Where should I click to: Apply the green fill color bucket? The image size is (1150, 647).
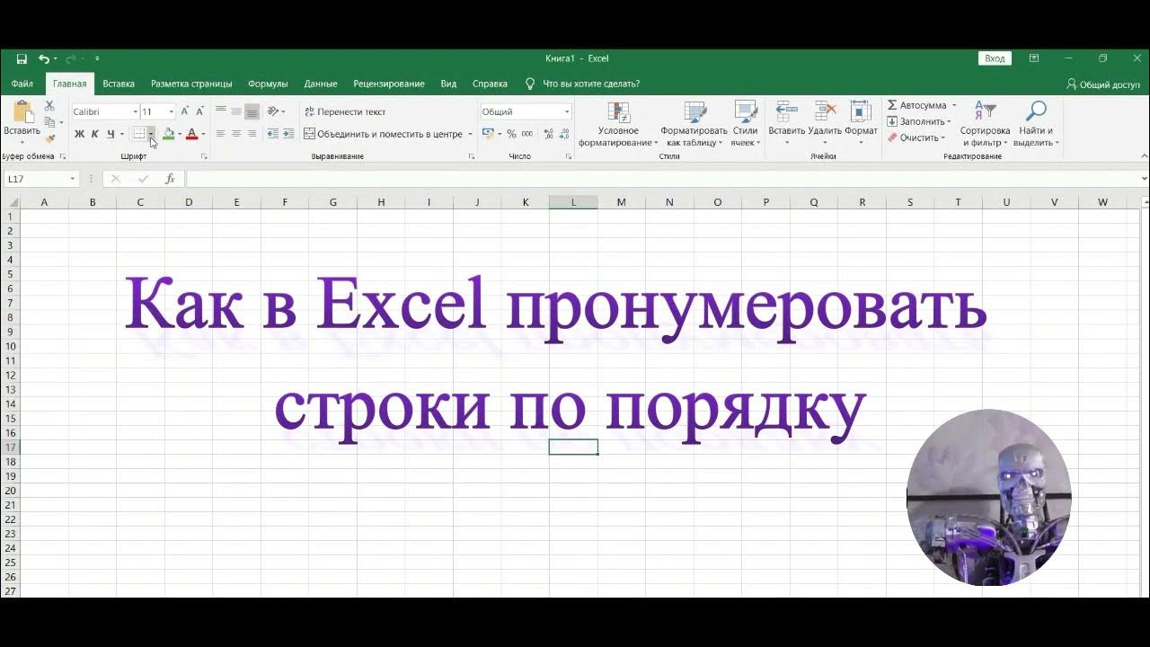[168, 134]
